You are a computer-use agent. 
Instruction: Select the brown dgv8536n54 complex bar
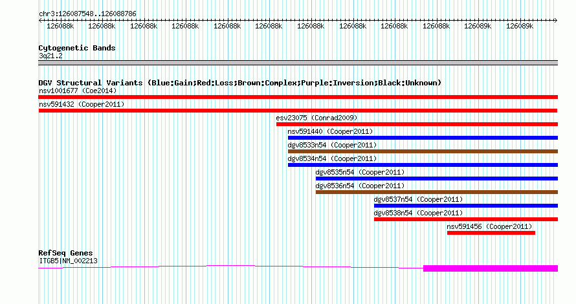click(x=437, y=192)
